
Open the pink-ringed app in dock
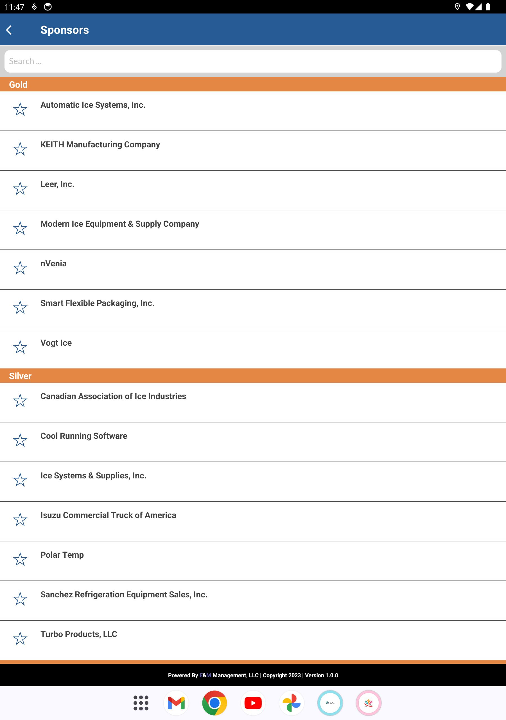(369, 703)
